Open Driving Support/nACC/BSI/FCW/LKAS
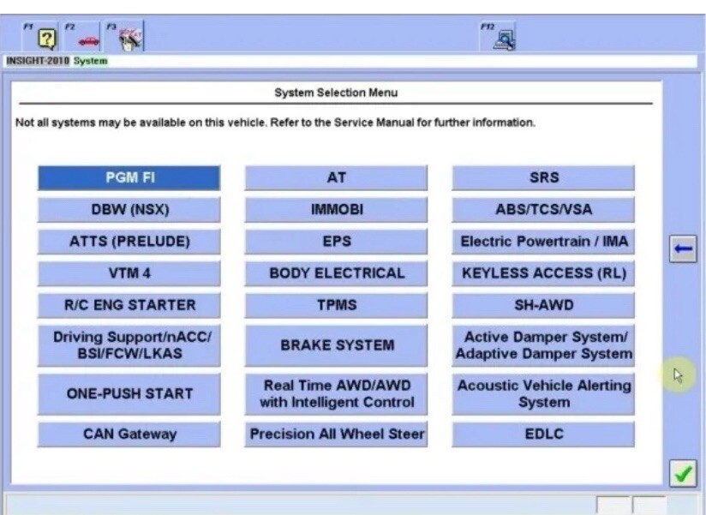Viewport: 706px width, 515px height. (129, 345)
